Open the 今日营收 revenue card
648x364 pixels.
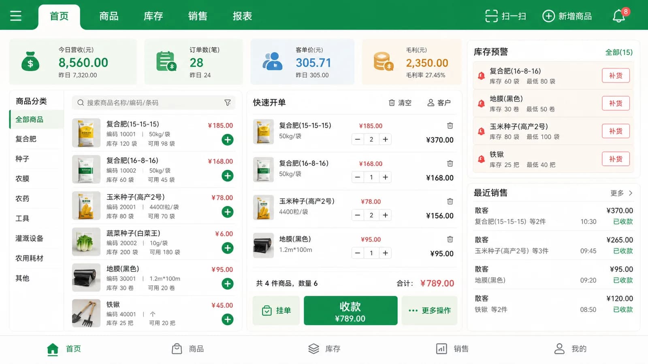pos(73,62)
